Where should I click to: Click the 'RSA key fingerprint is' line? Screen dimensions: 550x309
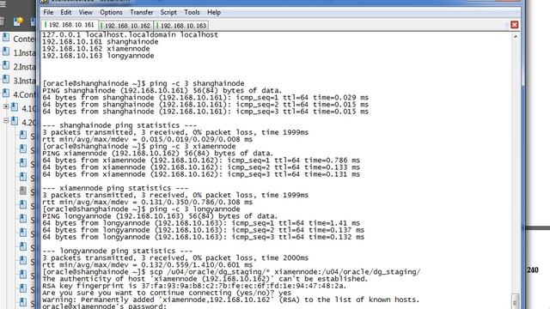click(x=194, y=286)
